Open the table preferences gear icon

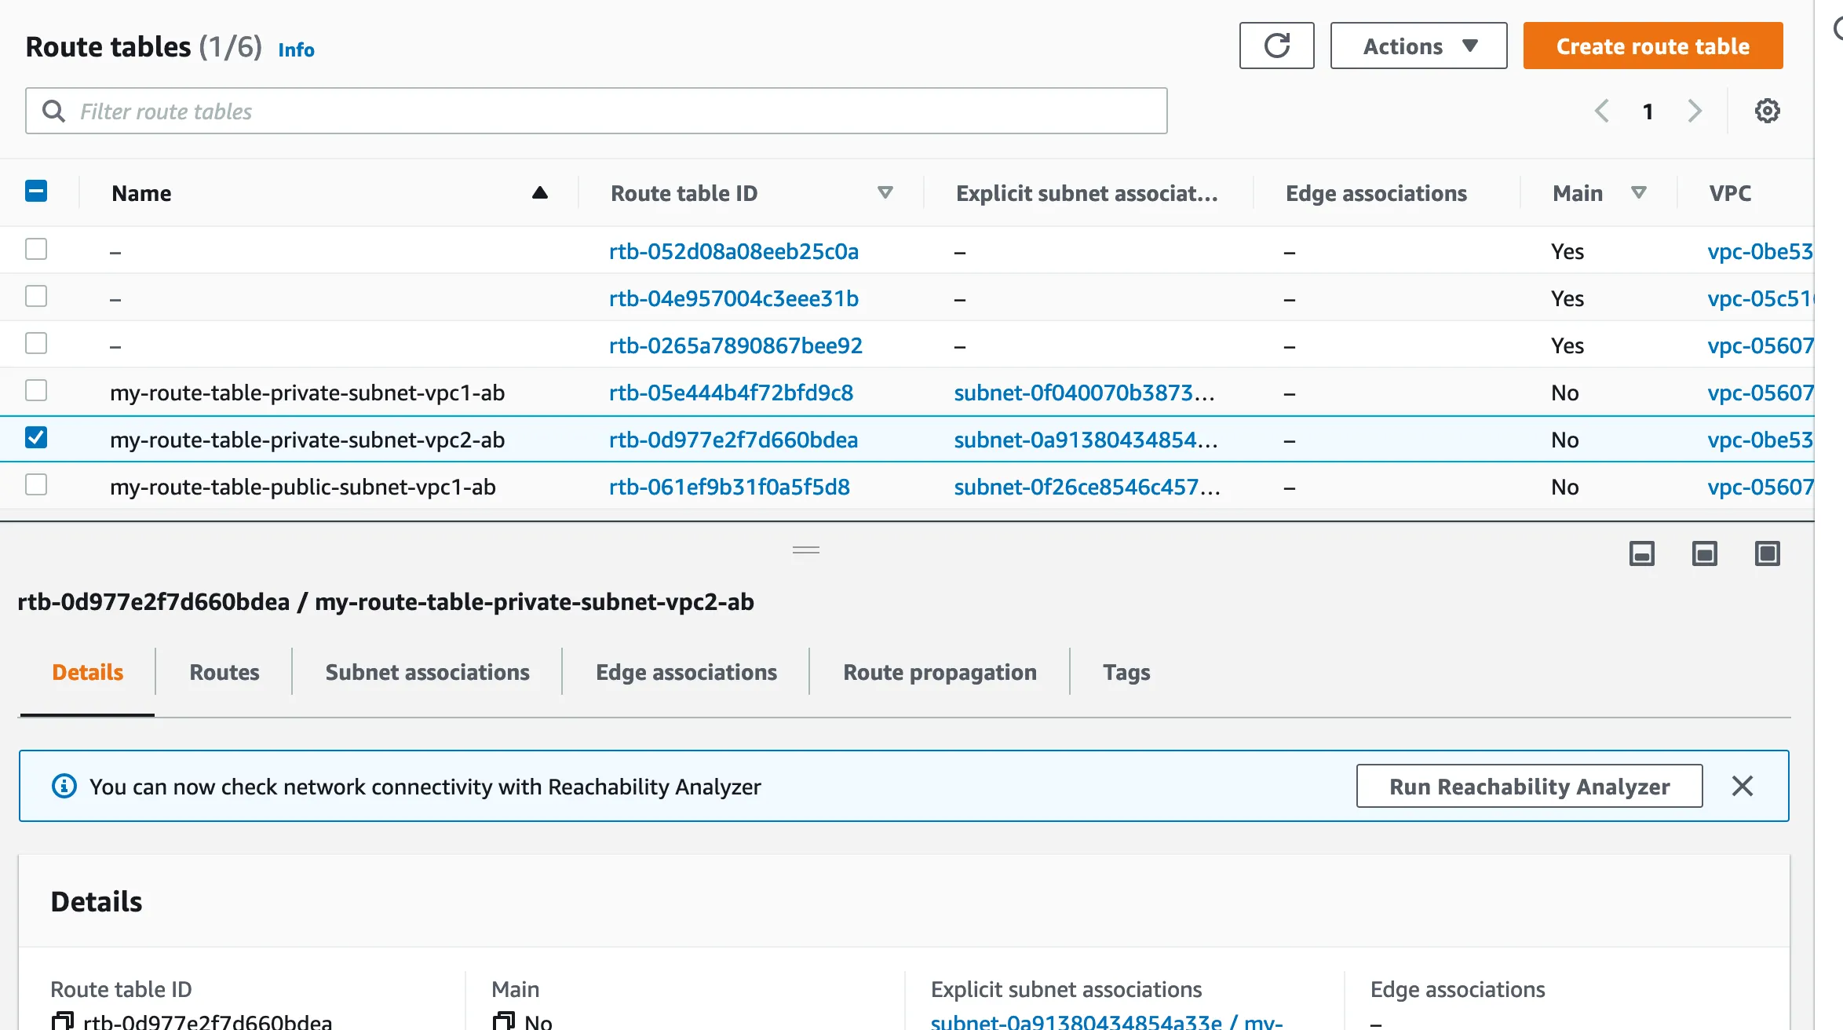(1767, 111)
